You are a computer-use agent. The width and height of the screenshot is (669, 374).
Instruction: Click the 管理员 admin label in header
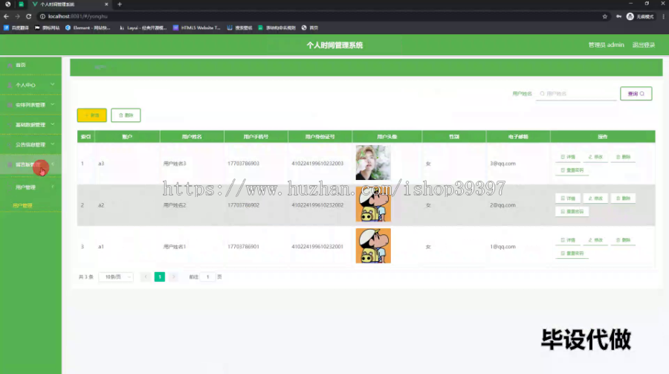click(x=606, y=45)
